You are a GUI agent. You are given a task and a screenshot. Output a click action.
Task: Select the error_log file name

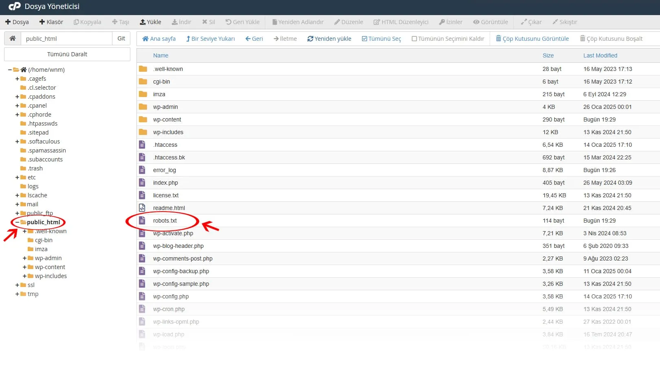coord(165,170)
